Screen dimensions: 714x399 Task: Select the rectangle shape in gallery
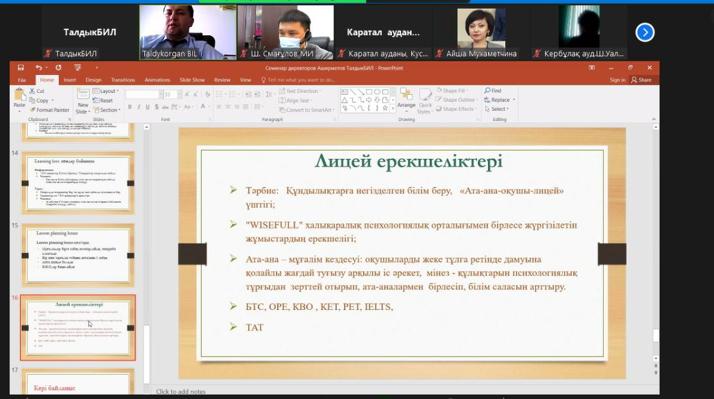tap(369, 92)
